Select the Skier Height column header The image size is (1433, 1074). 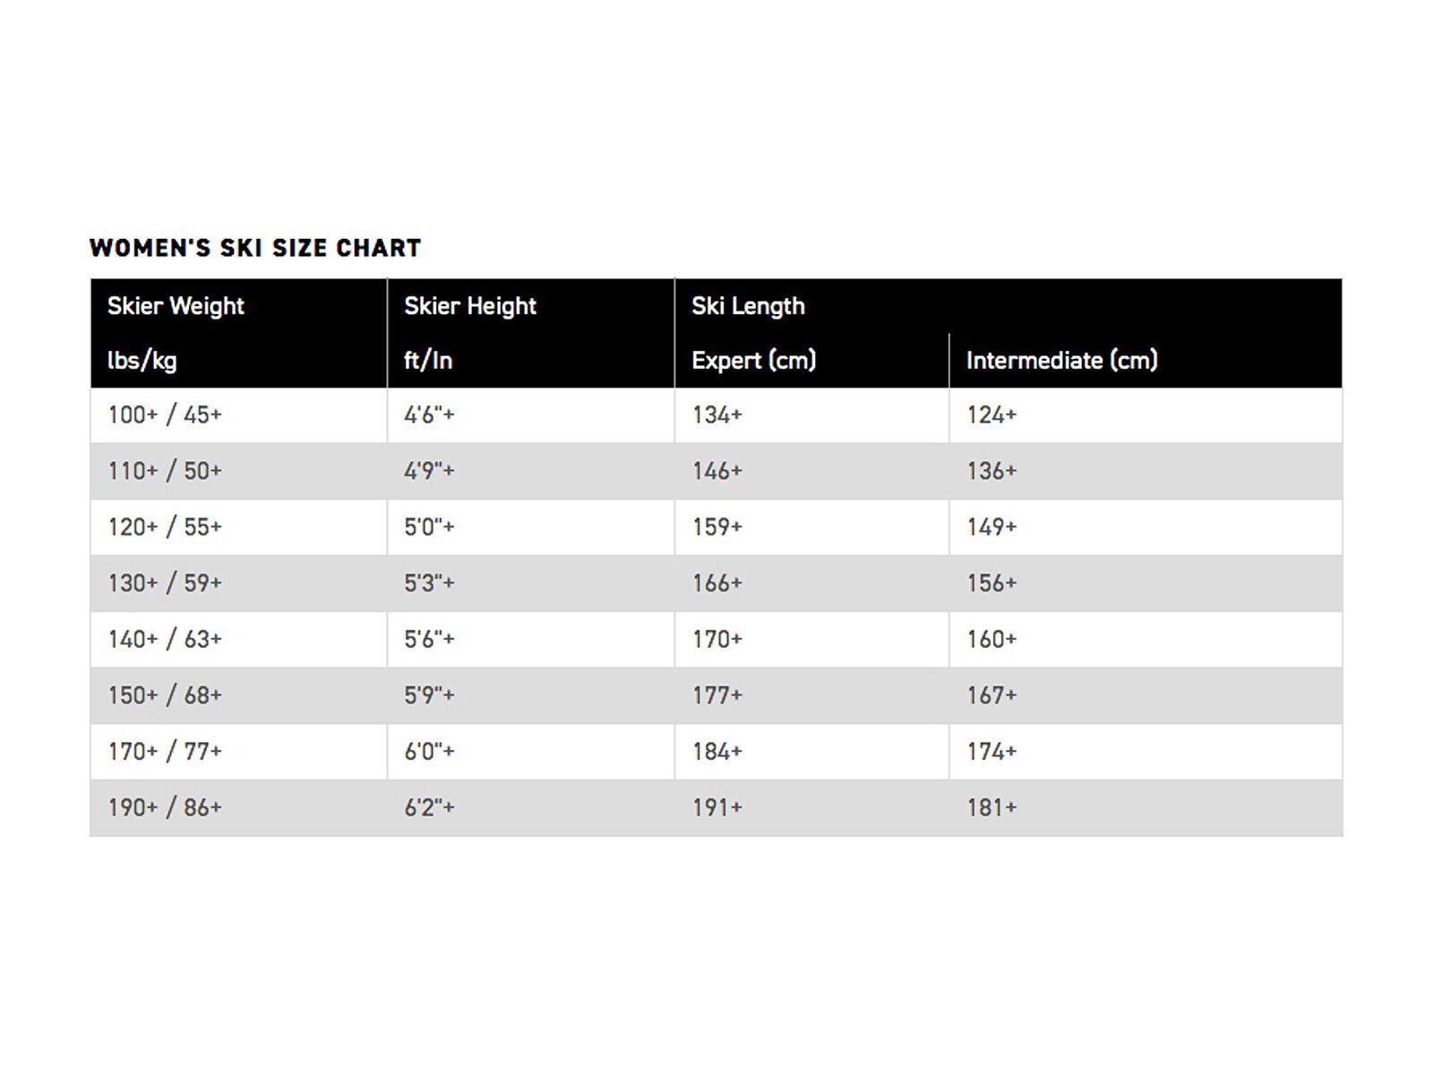pos(470,306)
